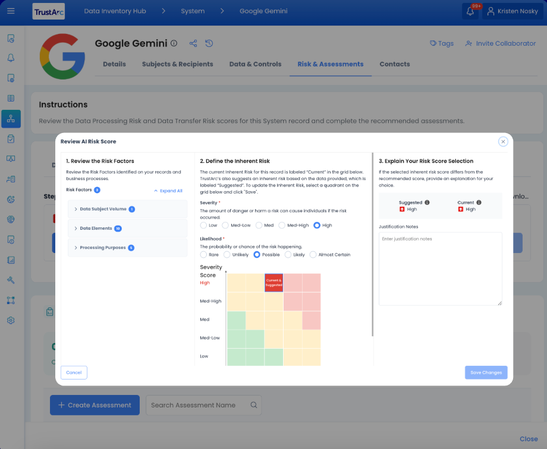The image size is (547, 449).
Task: Open the gavel legal icon in the sidebar
Action: click(x=11, y=280)
